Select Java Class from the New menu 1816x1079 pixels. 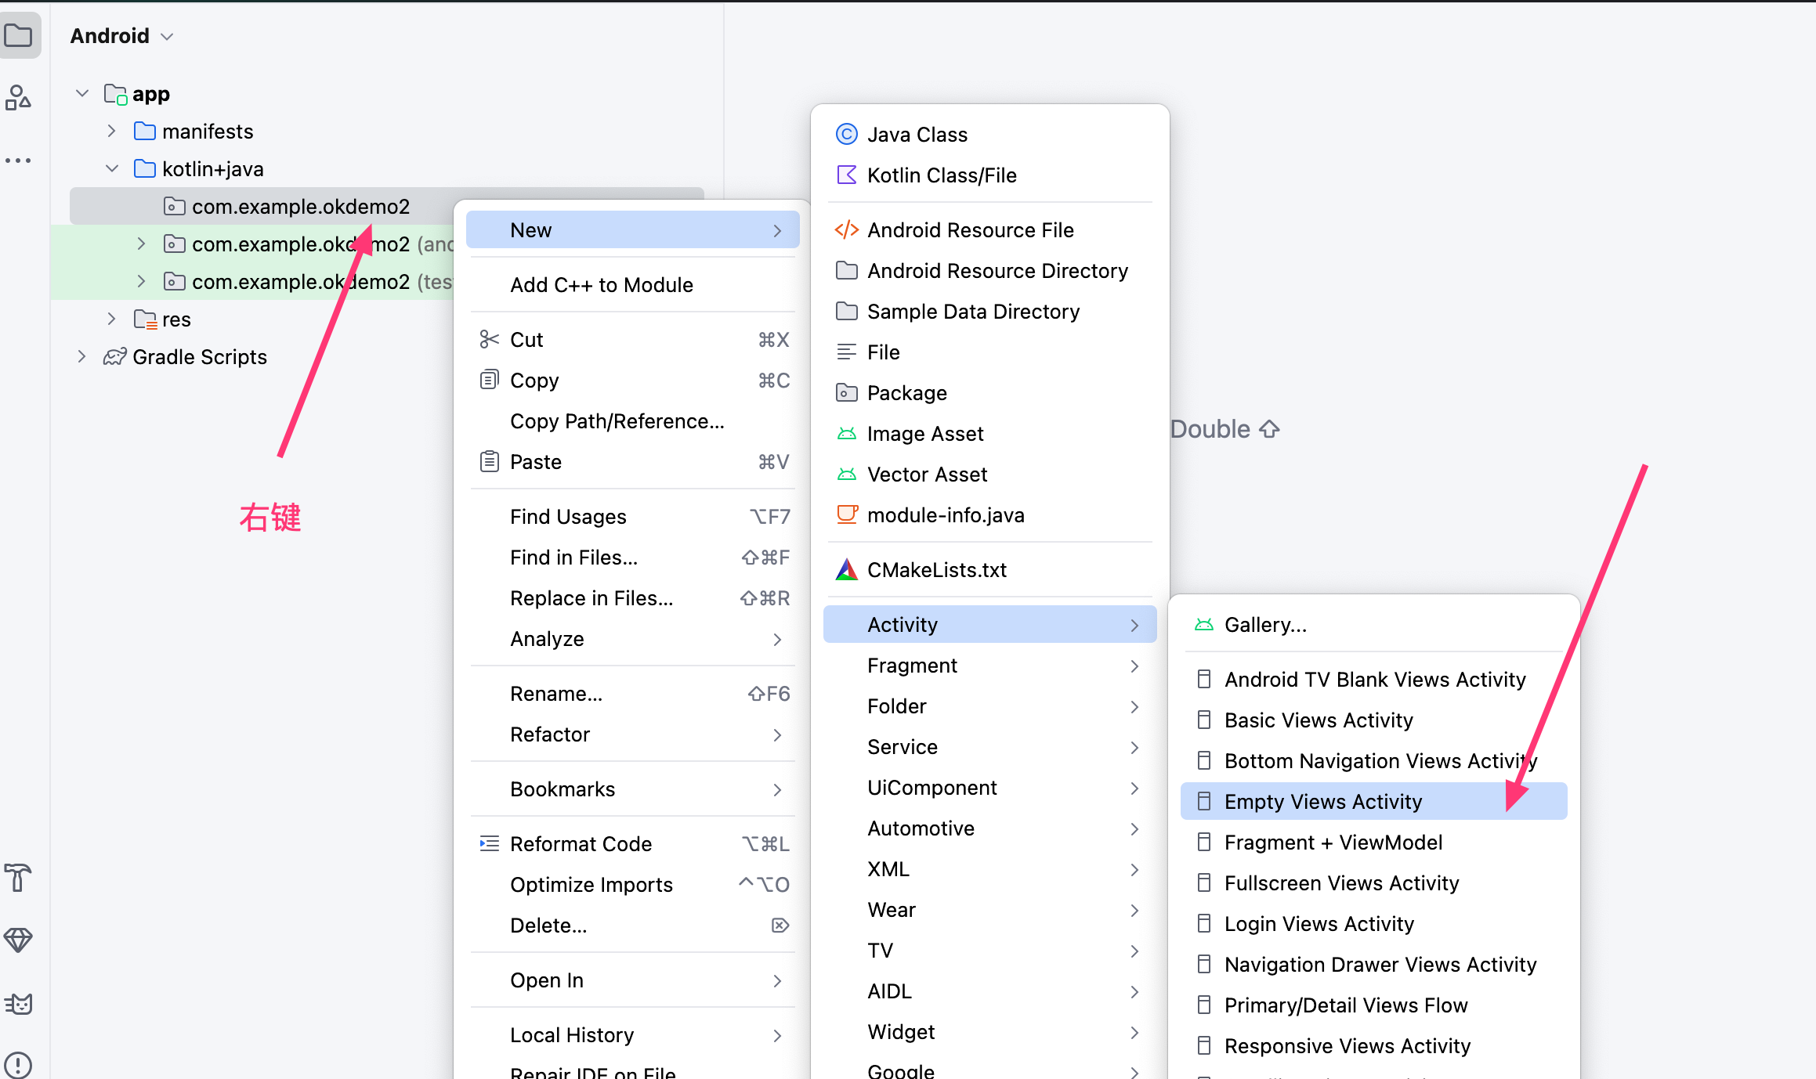pyautogui.click(x=917, y=135)
